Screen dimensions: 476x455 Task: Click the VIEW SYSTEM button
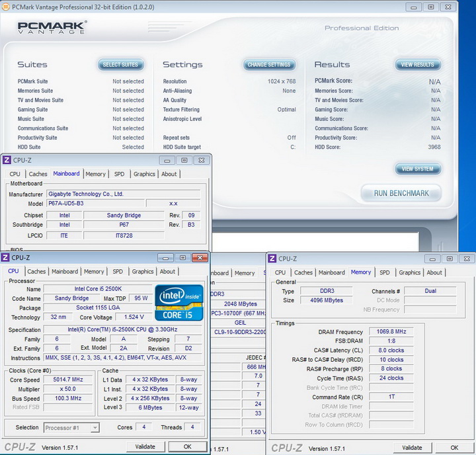pyautogui.click(x=418, y=169)
